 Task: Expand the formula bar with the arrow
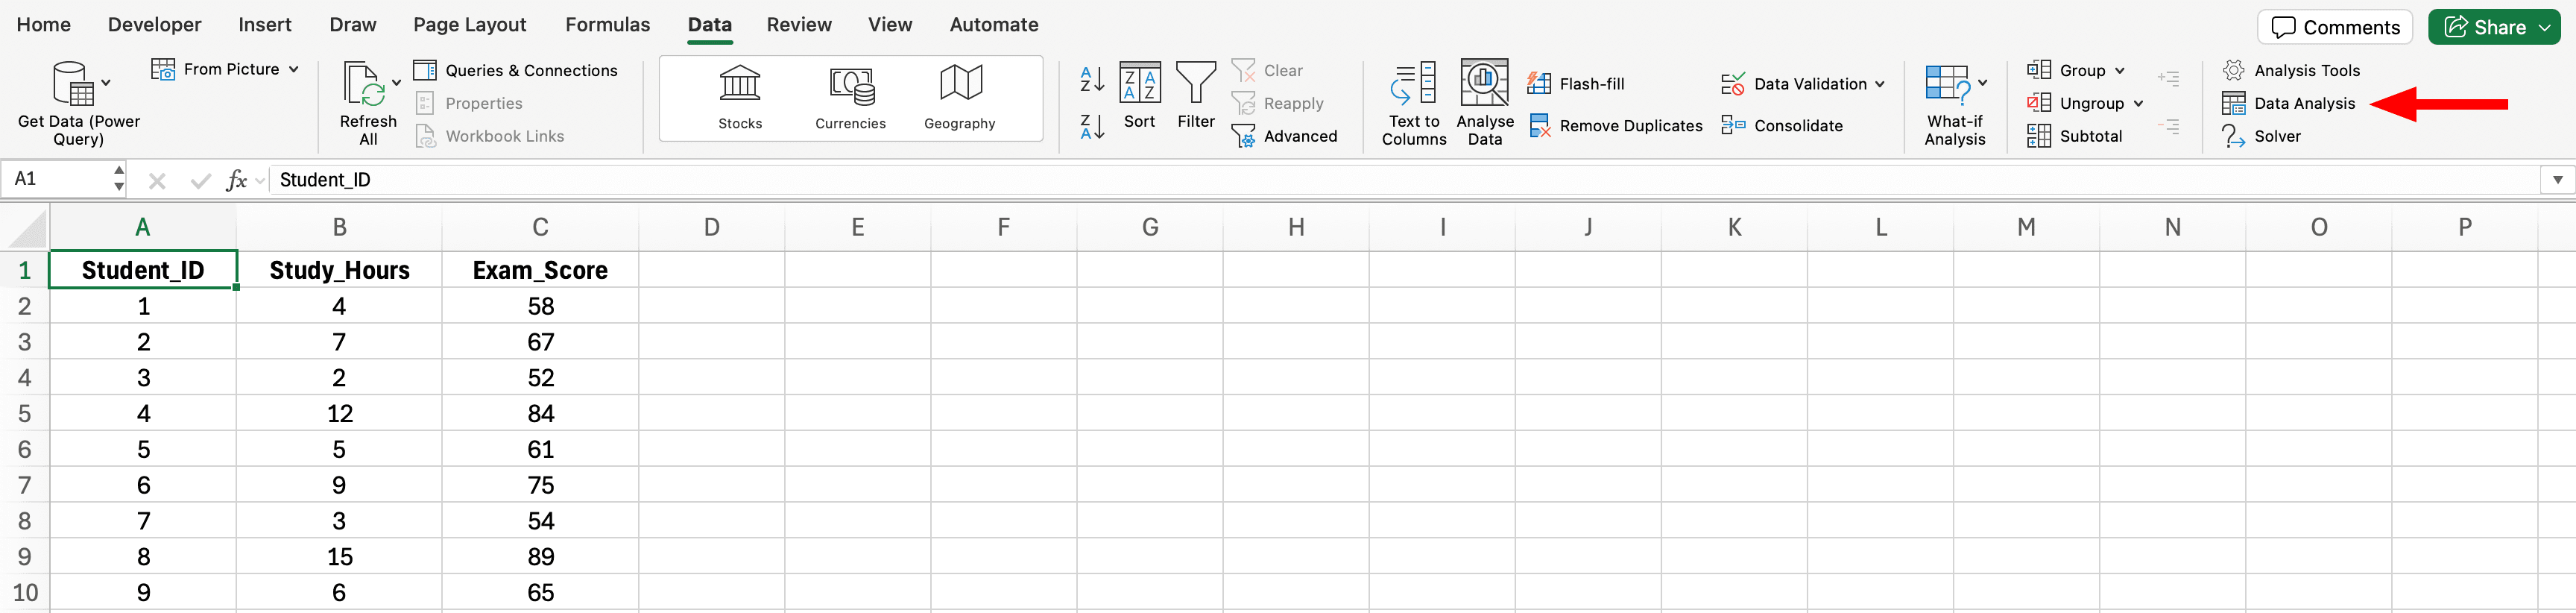click(2557, 180)
